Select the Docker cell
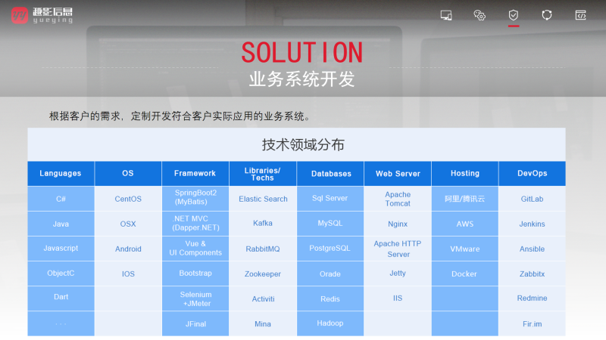 coord(465,274)
